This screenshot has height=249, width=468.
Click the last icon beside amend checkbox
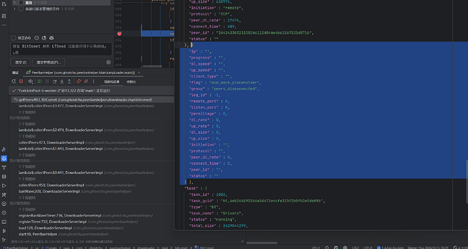point(52,38)
